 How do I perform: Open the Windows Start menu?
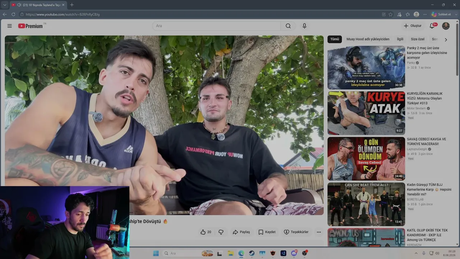click(156, 253)
